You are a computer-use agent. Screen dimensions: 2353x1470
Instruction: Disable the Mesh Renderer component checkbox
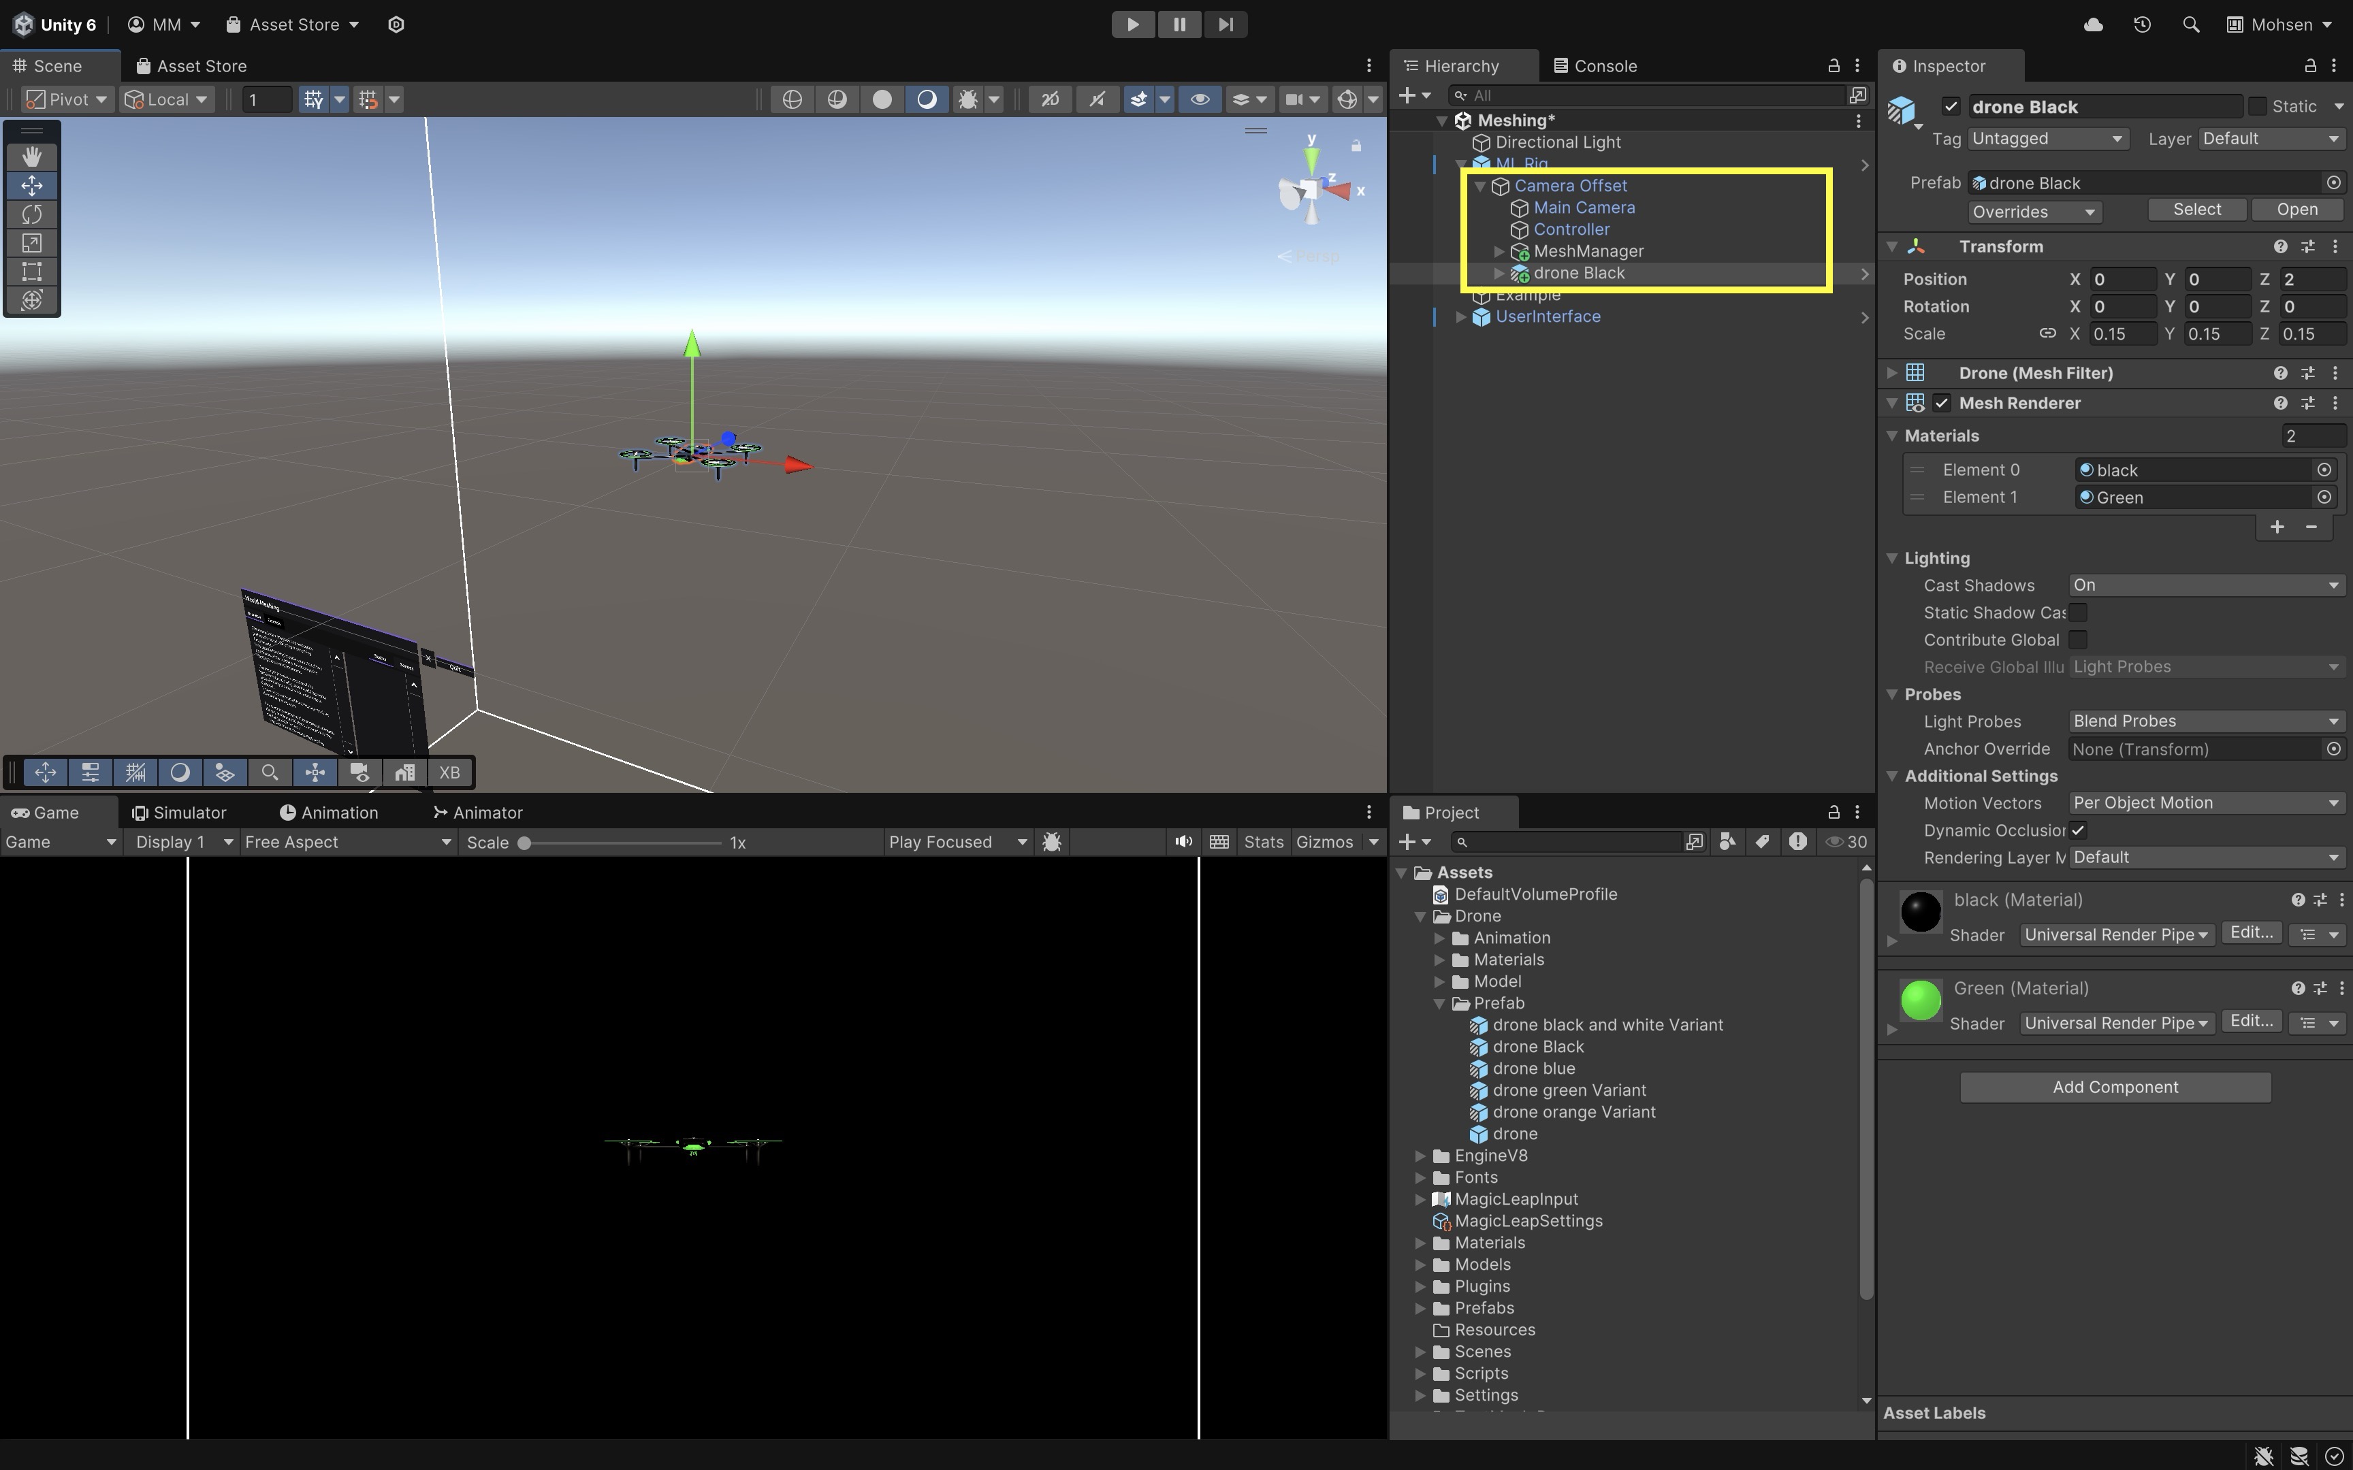coord(1942,402)
